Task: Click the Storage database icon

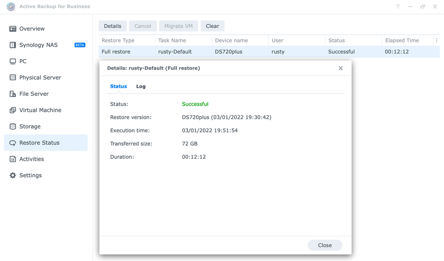Action: (13, 127)
